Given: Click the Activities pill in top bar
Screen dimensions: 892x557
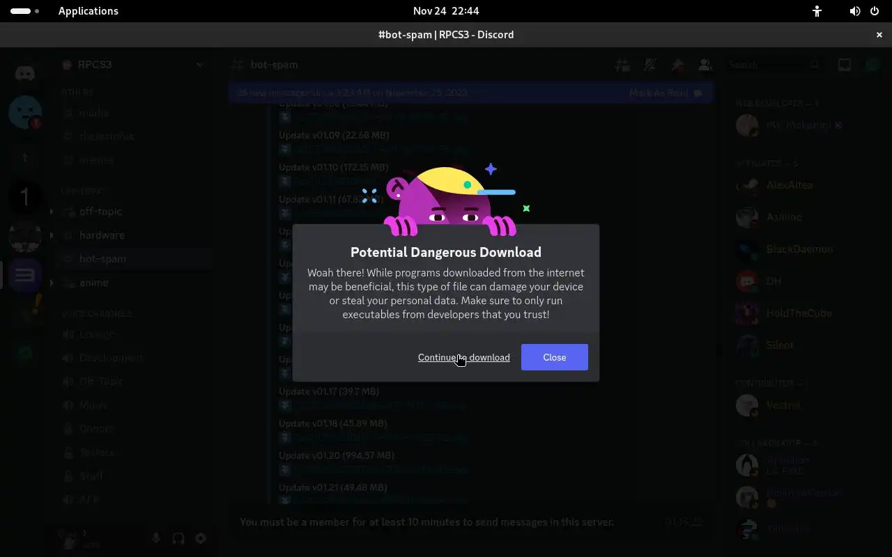Looking at the screenshot, I should (x=25, y=11).
